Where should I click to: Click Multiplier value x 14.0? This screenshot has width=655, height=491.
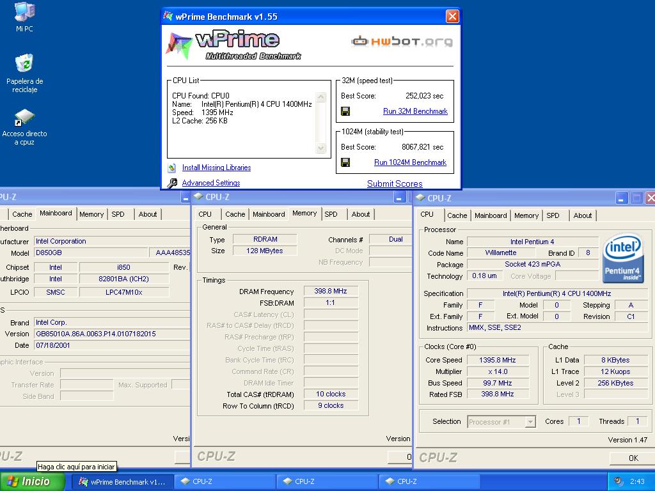(498, 371)
